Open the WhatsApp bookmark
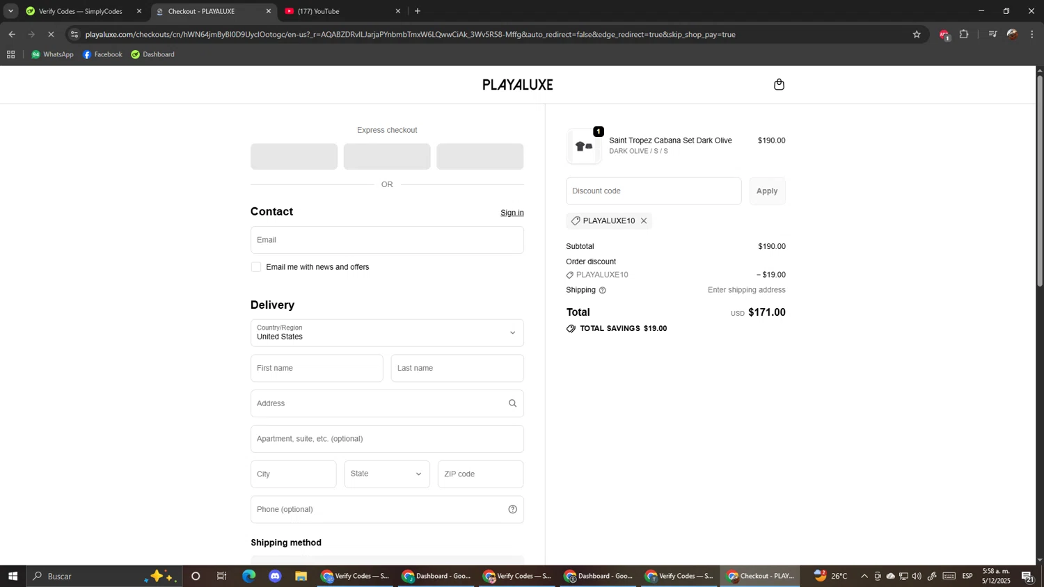Image resolution: width=1044 pixels, height=587 pixels. (52, 54)
